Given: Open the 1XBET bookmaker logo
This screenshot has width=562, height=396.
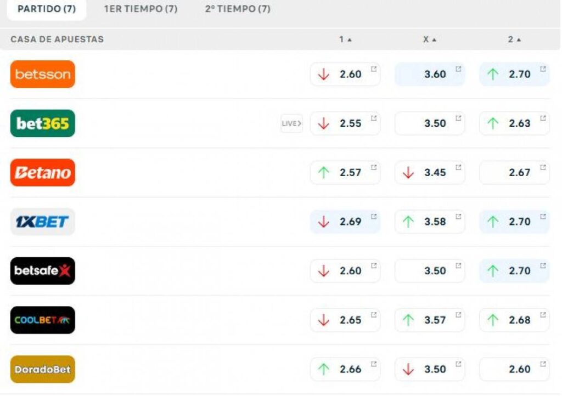Looking at the screenshot, I should click(43, 222).
